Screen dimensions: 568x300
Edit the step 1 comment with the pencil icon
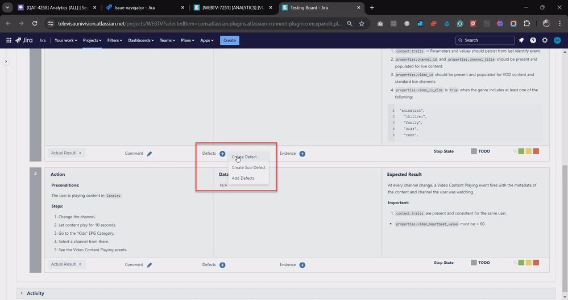(149, 154)
